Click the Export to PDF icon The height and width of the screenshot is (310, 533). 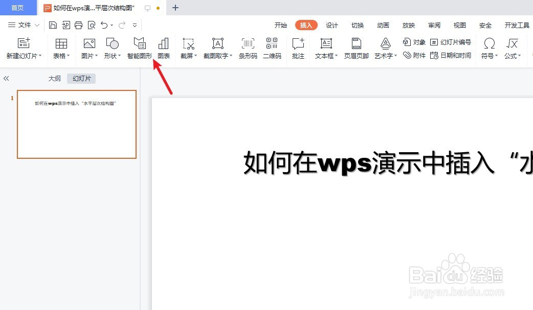click(x=66, y=25)
